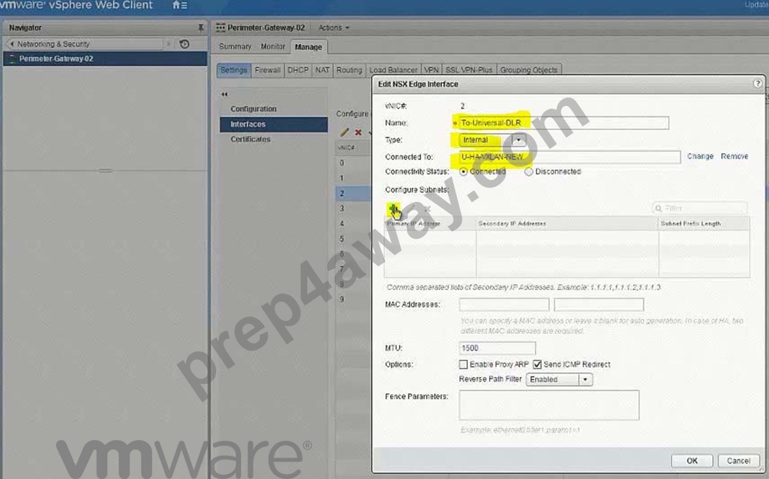Open the VPN sub-tab

(431, 70)
